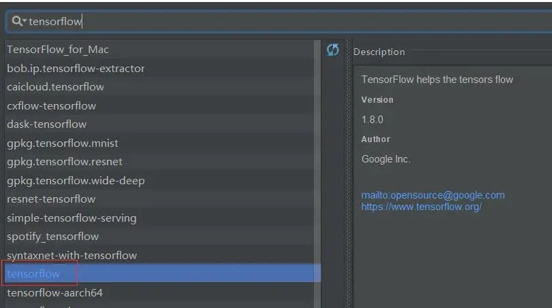Open https://www.tensorflow.org/ link
This screenshot has width=552, height=308.
coord(421,207)
